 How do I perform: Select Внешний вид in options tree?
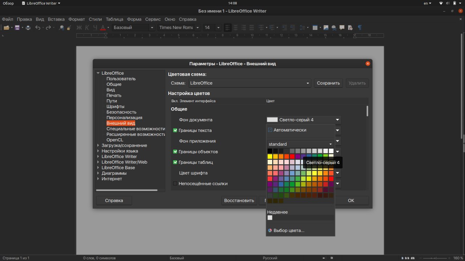pyautogui.click(x=121, y=123)
